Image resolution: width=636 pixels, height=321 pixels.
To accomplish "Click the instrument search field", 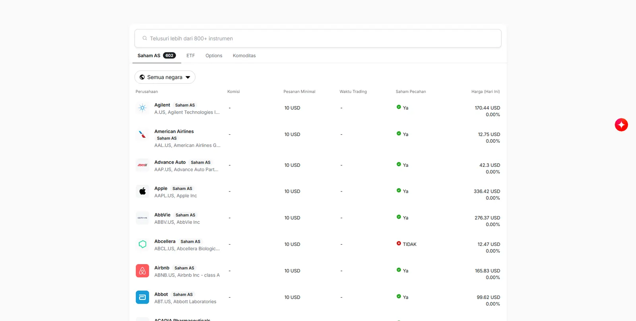I will 318,39.
